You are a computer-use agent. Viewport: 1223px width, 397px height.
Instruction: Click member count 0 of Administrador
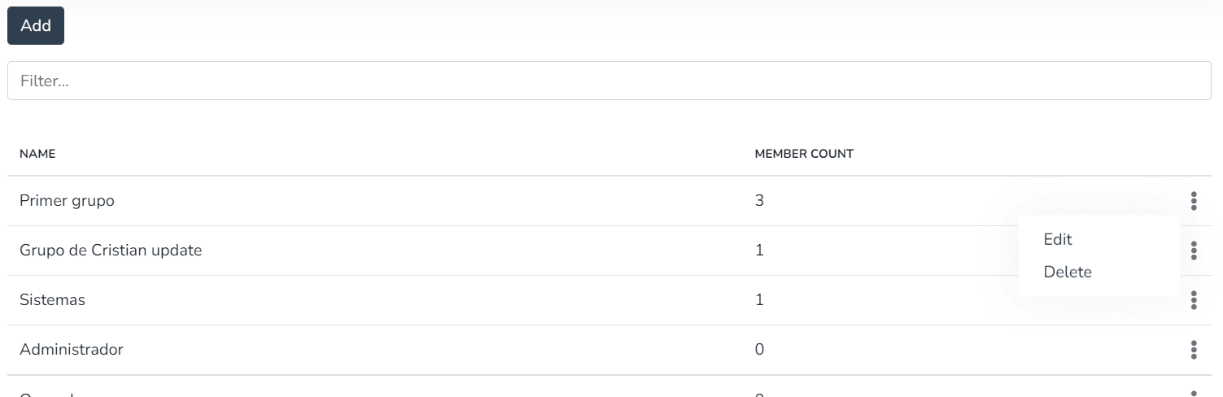pyautogui.click(x=759, y=350)
